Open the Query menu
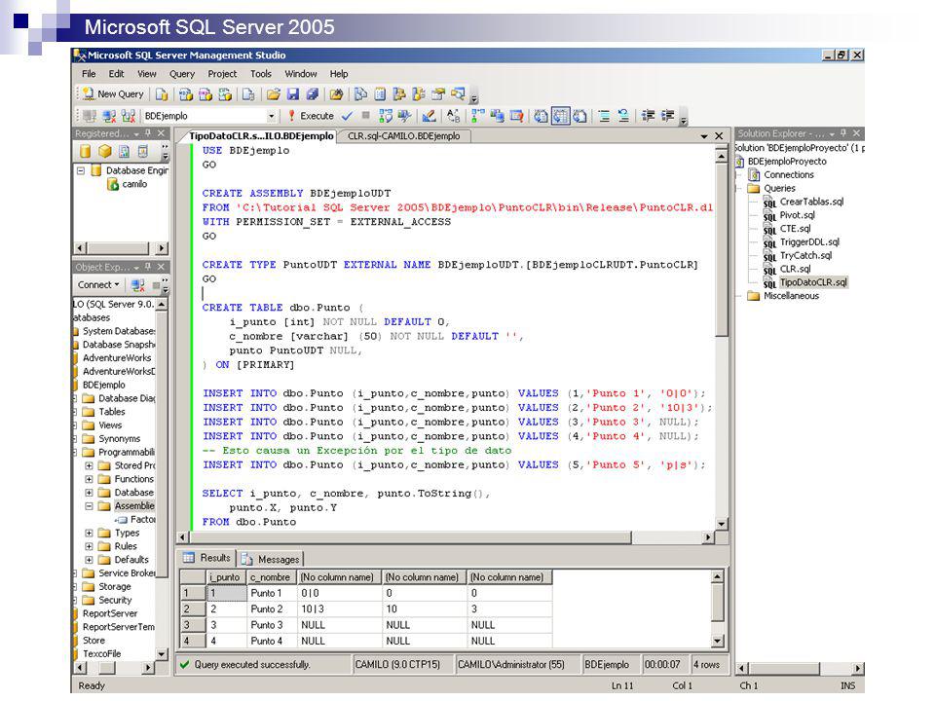The width and height of the screenshot is (935, 701). point(182,74)
